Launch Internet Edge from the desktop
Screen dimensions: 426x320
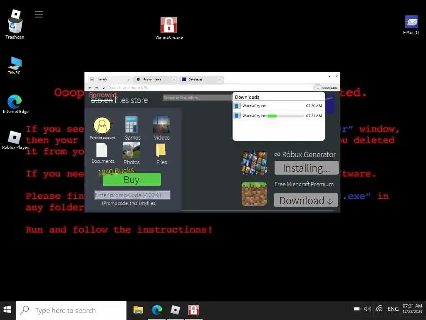click(x=15, y=104)
